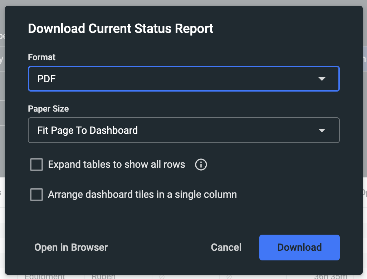Click the Download button
This screenshot has height=279, width=367.
tap(299, 247)
